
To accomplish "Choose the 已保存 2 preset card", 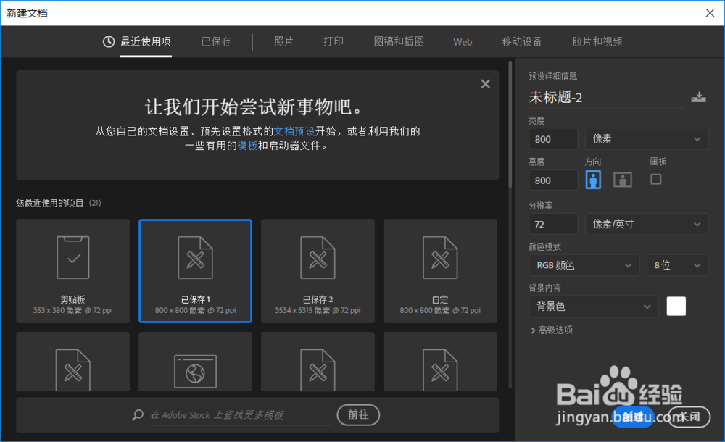I will point(318,271).
